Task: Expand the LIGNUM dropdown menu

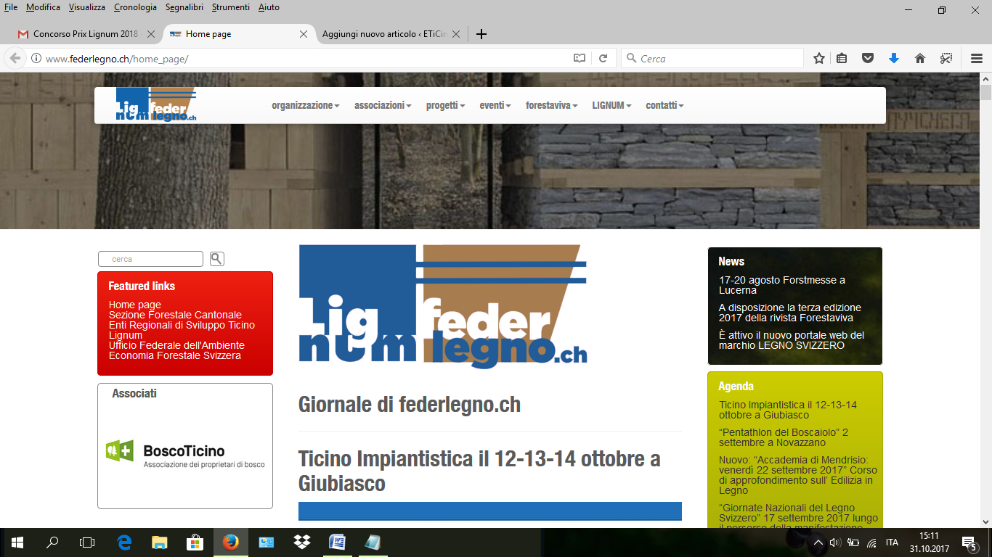Action: [x=611, y=105]
